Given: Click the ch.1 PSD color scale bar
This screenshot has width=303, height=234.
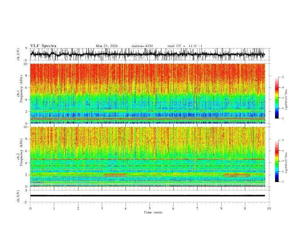Looking at the screenshot, I should coord(277,98).
